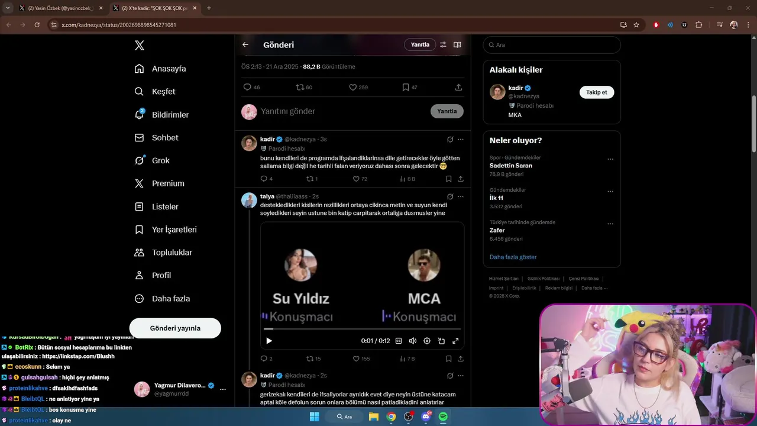Open reader view icon next to Yanıtla
The height and width of the screenshot is (426, 757).
[457, 44]
